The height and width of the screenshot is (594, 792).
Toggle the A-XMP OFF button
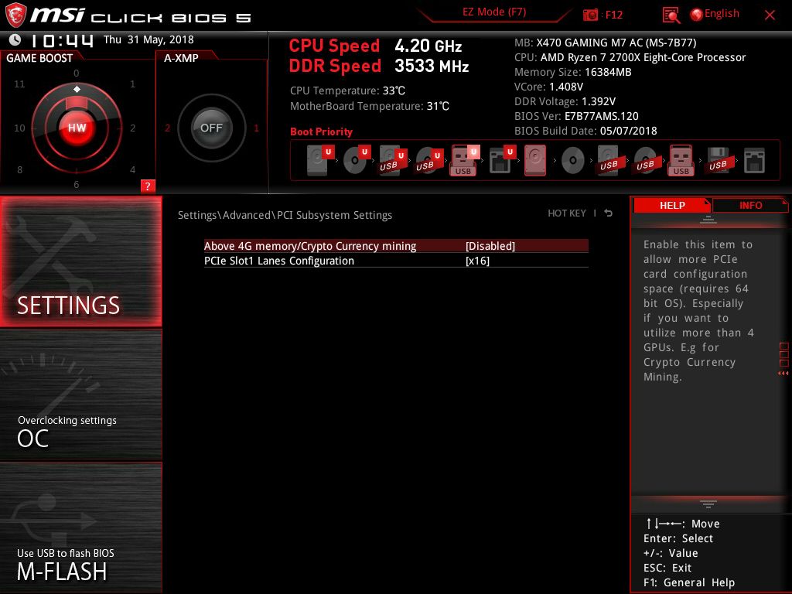[211, 128]
